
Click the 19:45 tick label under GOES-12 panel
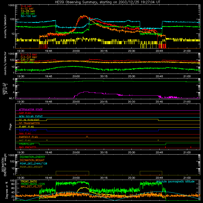click(48, 102)
